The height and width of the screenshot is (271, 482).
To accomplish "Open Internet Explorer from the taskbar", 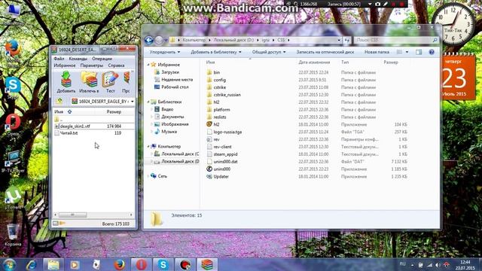I will coord(32,264).
